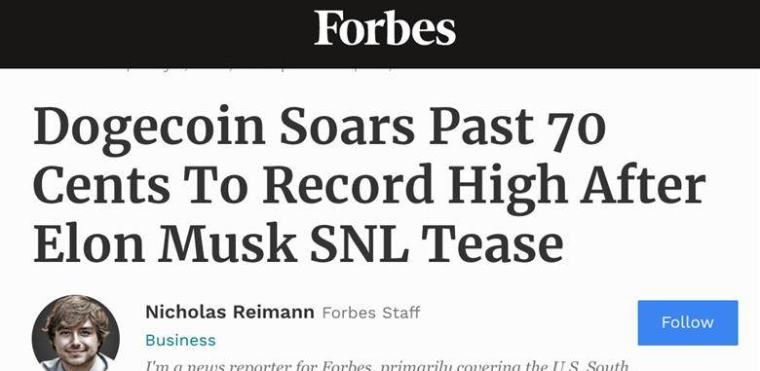Click the word Past in headline
This screenshot has height=371, width=760.
tap(481, 129)
